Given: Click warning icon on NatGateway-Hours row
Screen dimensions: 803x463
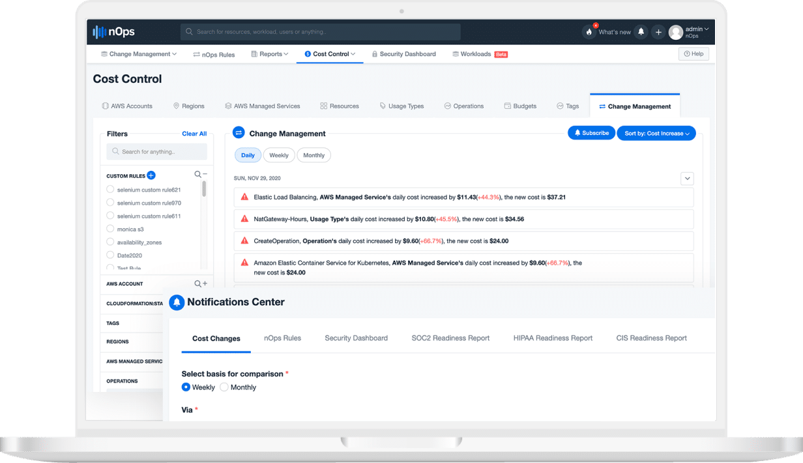Looking at the screenshot, I should pos(245,219).
